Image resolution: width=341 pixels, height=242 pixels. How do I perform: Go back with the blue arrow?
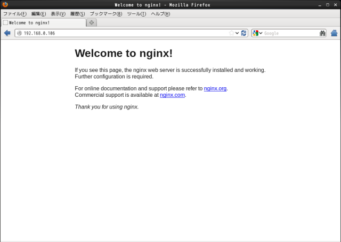point(7,33)
